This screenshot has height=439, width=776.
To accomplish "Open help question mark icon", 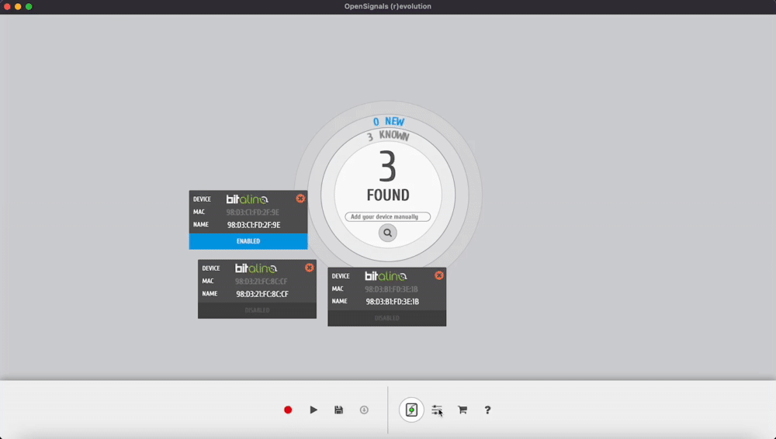I will 487,410.
